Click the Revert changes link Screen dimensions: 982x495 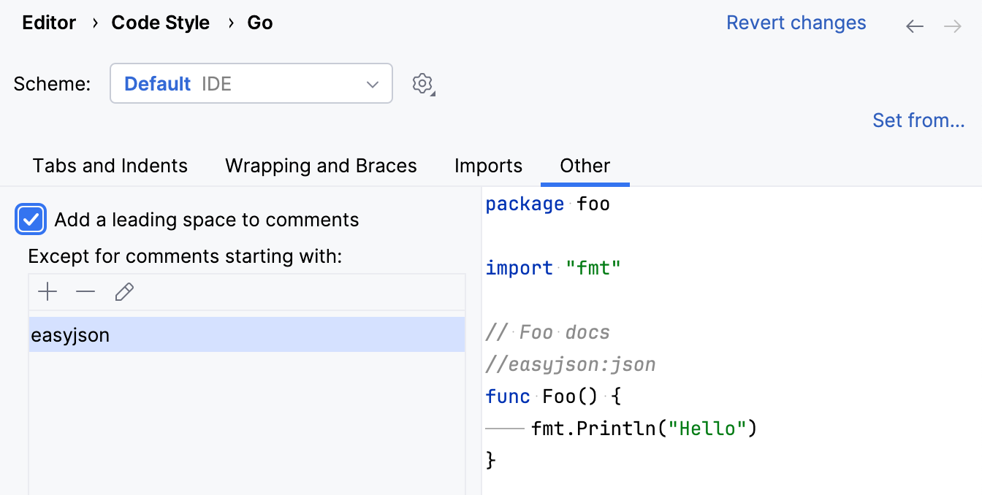pyautogui.click(x=796, y=23)
